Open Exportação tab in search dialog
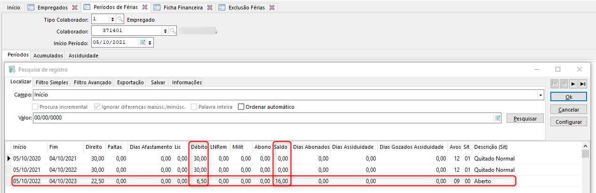This screenshot has width=596, height=193. (130, 82)
